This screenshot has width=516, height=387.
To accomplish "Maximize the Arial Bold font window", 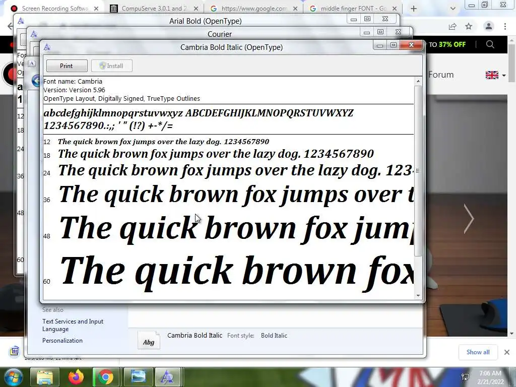I will coord(367,19).
